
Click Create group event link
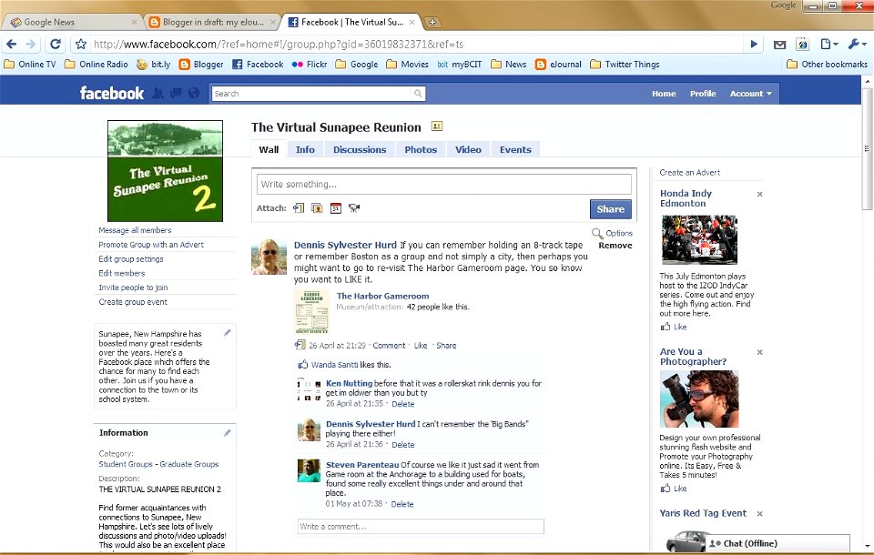click(x=133, y=302)
